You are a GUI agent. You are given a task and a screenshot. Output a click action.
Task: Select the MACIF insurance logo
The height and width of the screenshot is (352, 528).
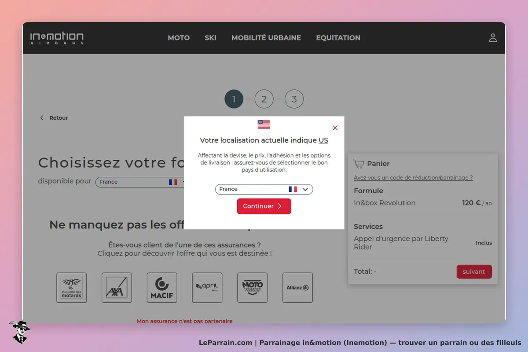(x=162, y=288)
